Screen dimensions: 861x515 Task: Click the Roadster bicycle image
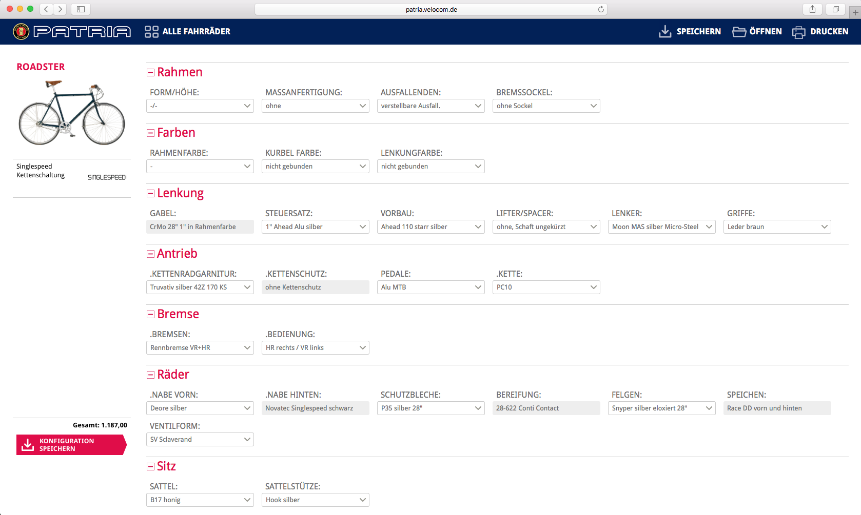pos(72,113)
